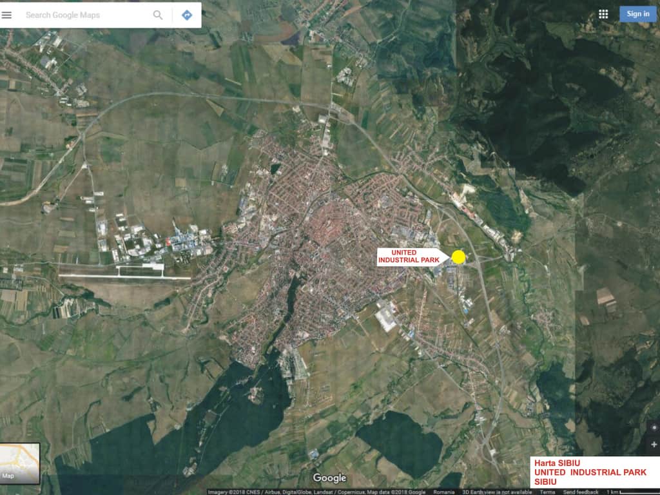Expand search options by clicking the search field
The image size is (660, 495).
[x=84, y=14]
